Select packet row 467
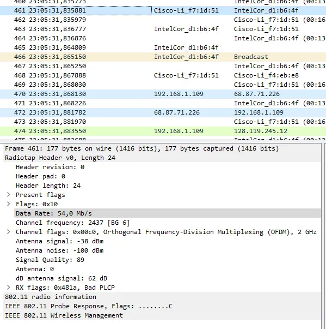Viewport: 326px width, 329px height. click(x=163, y=66)
